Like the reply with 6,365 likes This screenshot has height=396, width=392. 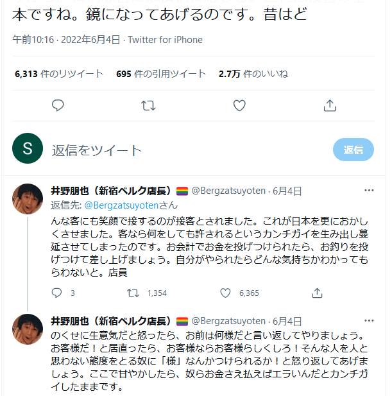226,293
